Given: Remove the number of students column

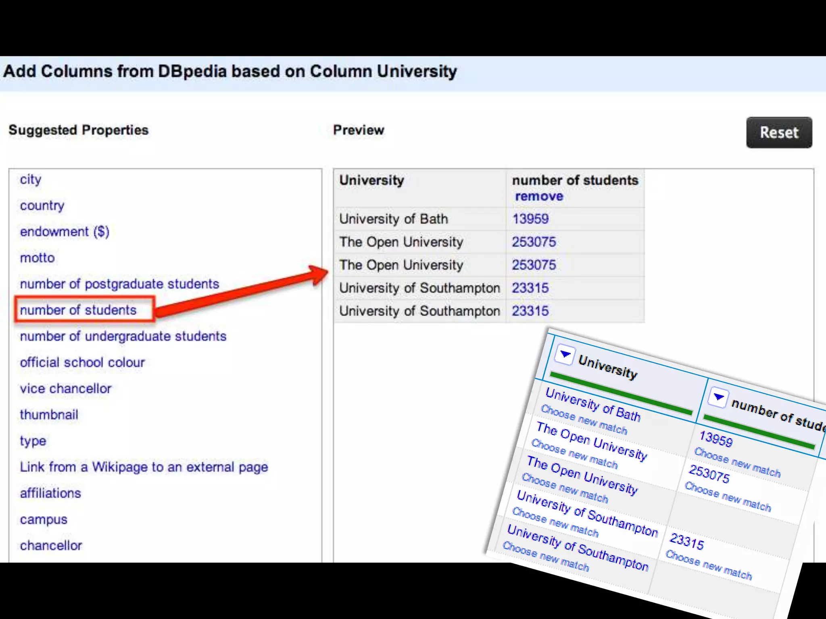Looking at the screenshot, I should (539, 197).
